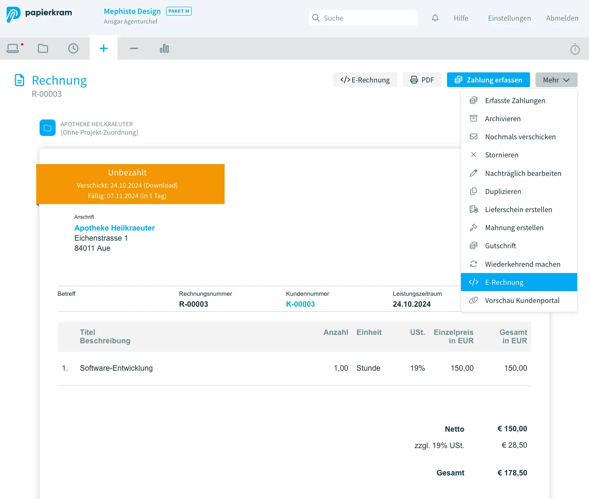Select Mahnung erstellen
The width and height of the screenshot is (589, 499).
tap(519, 228)
